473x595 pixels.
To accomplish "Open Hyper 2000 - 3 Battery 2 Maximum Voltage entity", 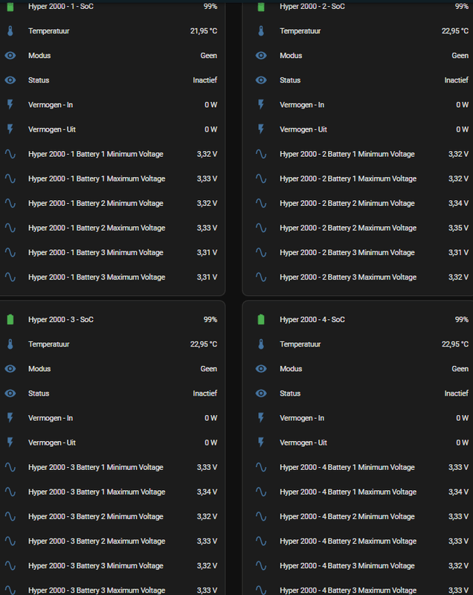I will 97,541.
